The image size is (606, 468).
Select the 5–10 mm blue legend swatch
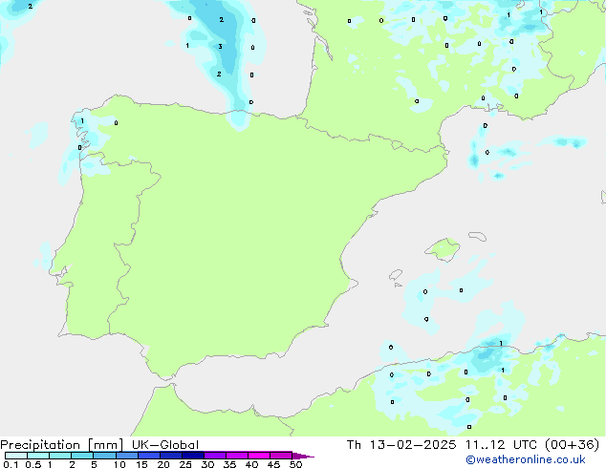(x=104, y=456)
